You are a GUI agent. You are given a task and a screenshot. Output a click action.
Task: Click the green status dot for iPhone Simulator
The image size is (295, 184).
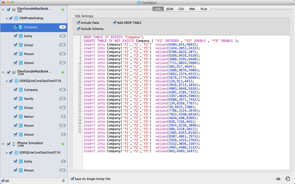pyautogui.click(x=63, y=144)
